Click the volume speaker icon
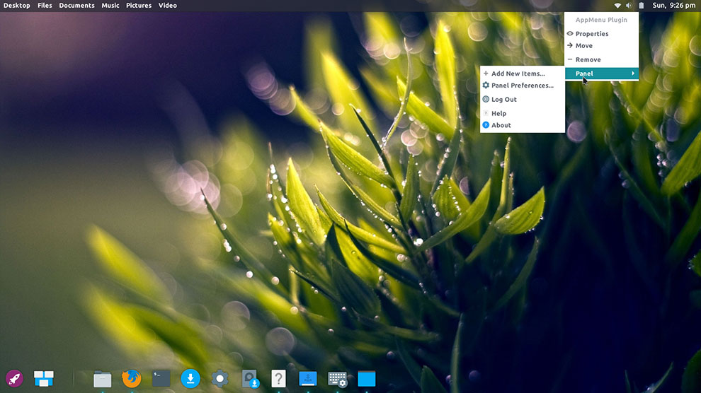 click(629, 6)
